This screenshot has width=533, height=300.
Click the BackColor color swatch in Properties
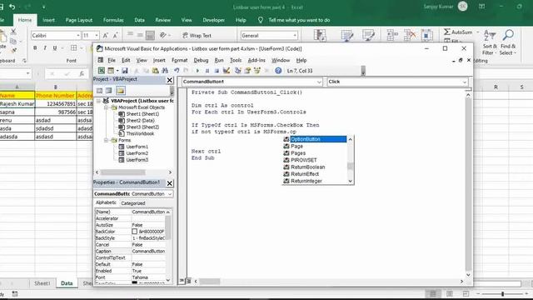(x=135, y=232)
